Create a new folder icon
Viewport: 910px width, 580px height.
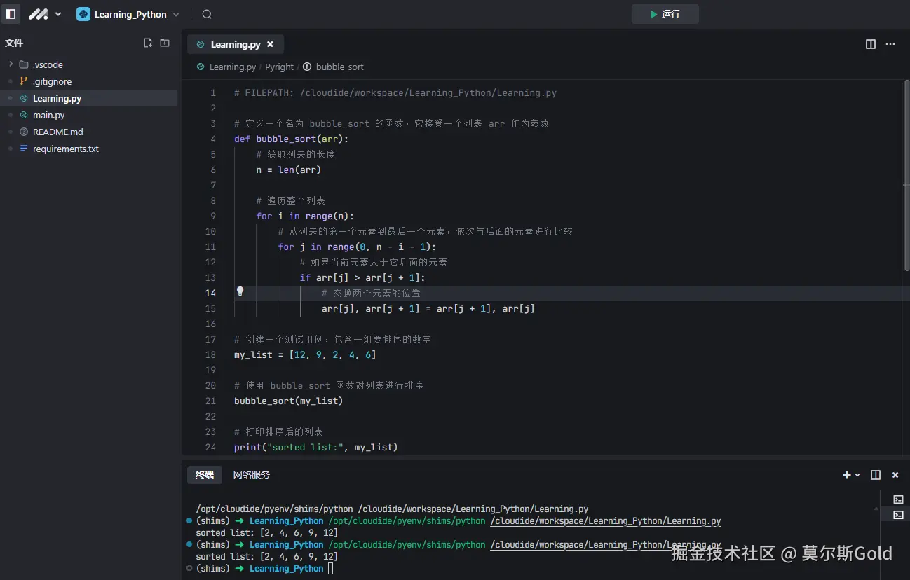pos(165,43)
